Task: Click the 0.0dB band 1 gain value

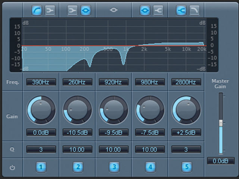Action: [41, 132]
